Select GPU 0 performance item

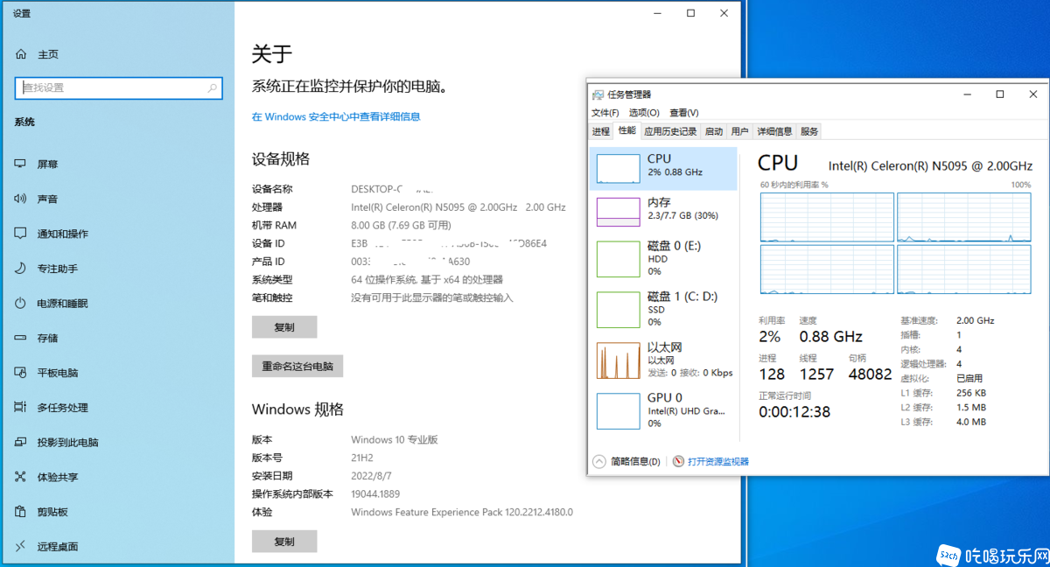click(663, 410)
